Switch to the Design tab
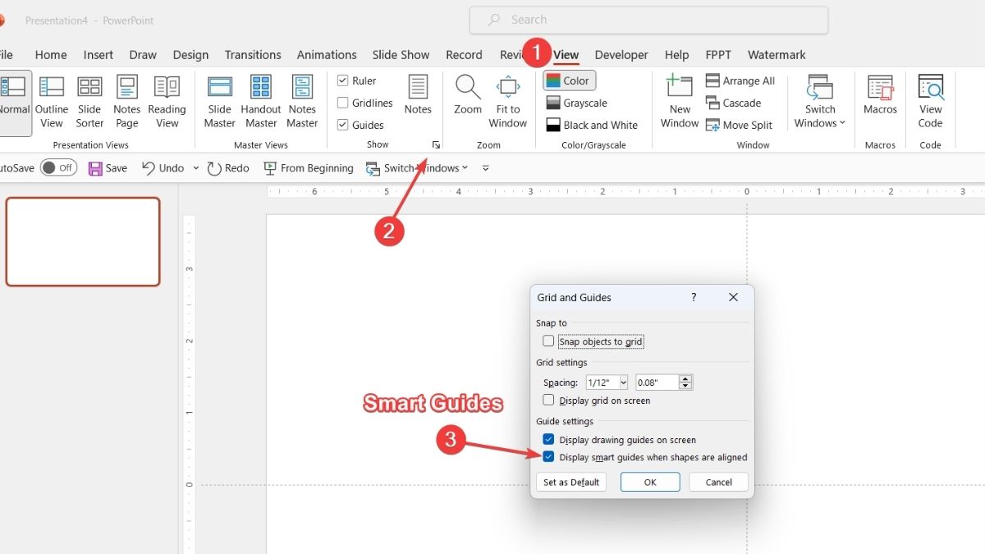The image size is (985, 554). [x=190, y=55]
